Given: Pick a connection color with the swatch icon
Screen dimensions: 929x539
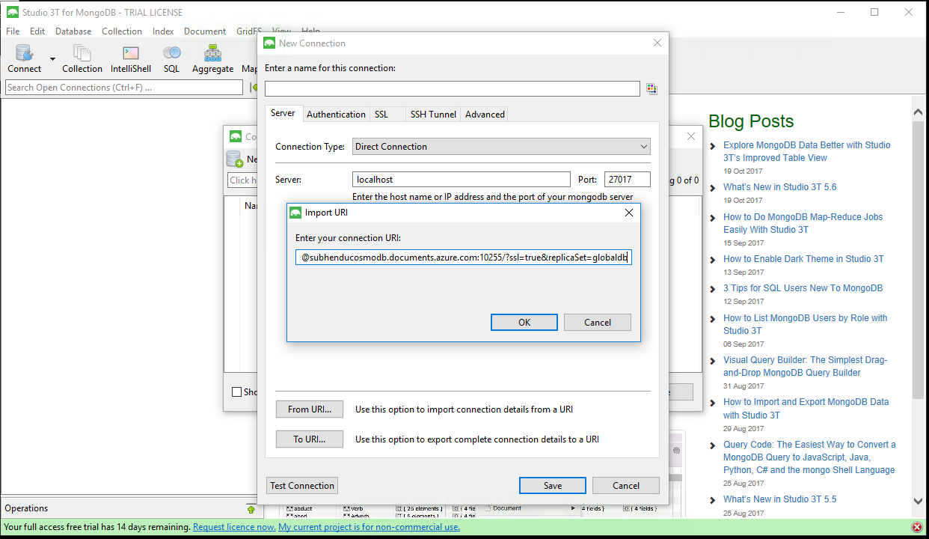Looking at the screenshot, I should [x=651, y=89].
